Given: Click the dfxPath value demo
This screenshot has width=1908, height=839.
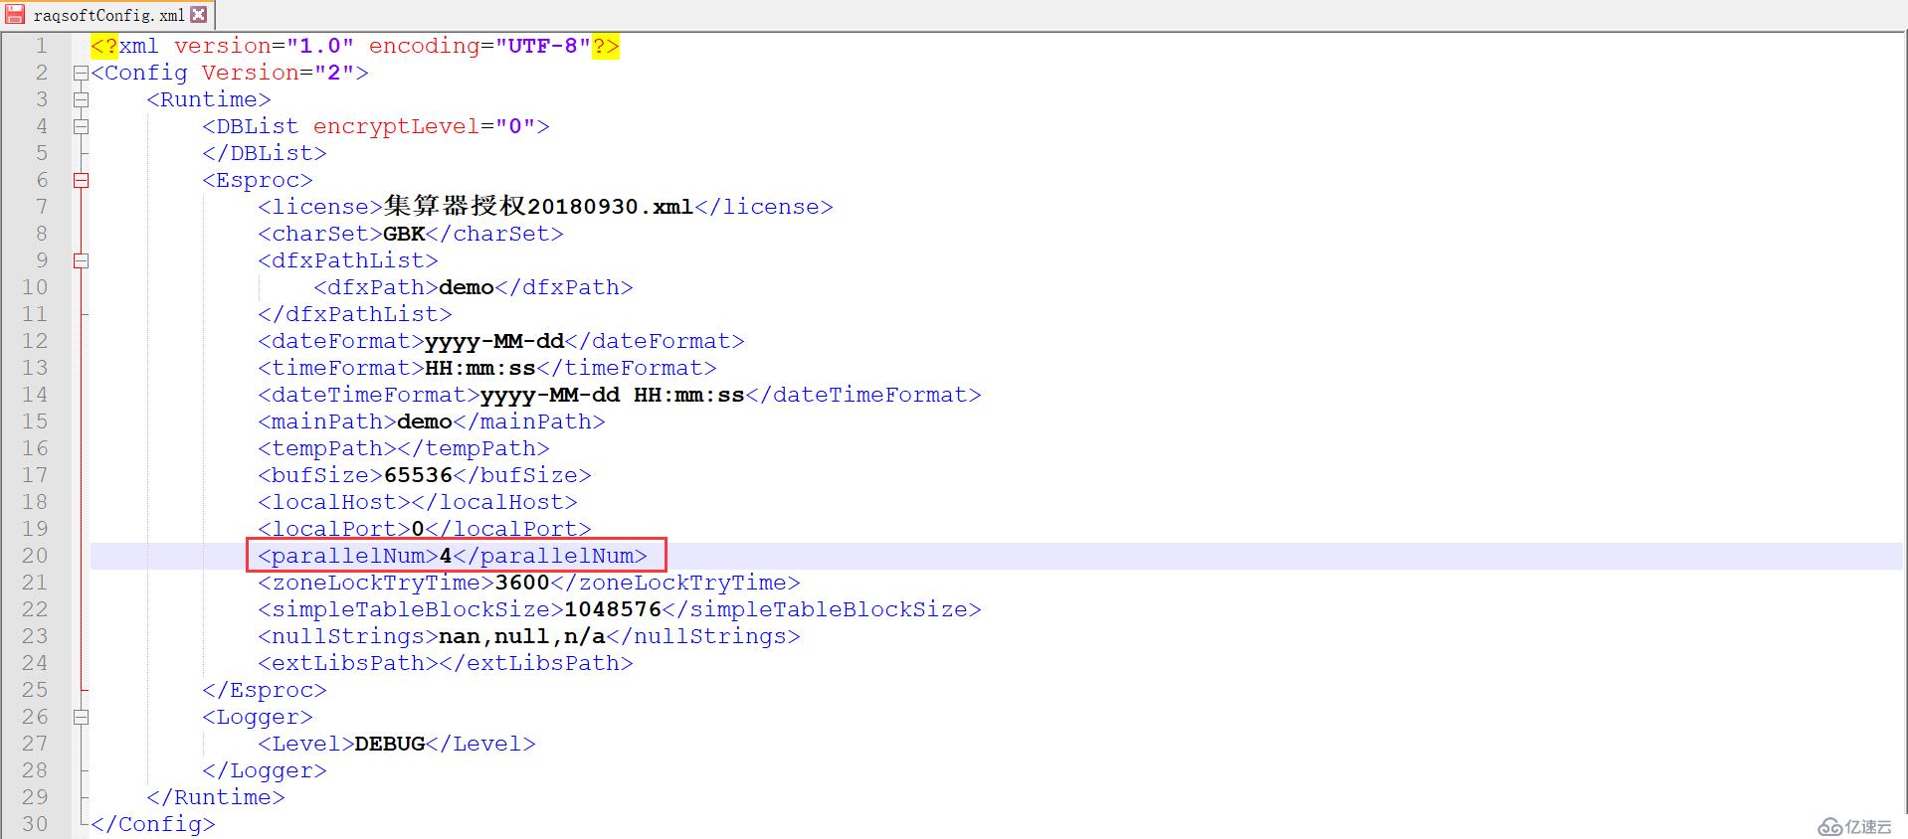Looking at the screenshot, I should click(467, 287).
